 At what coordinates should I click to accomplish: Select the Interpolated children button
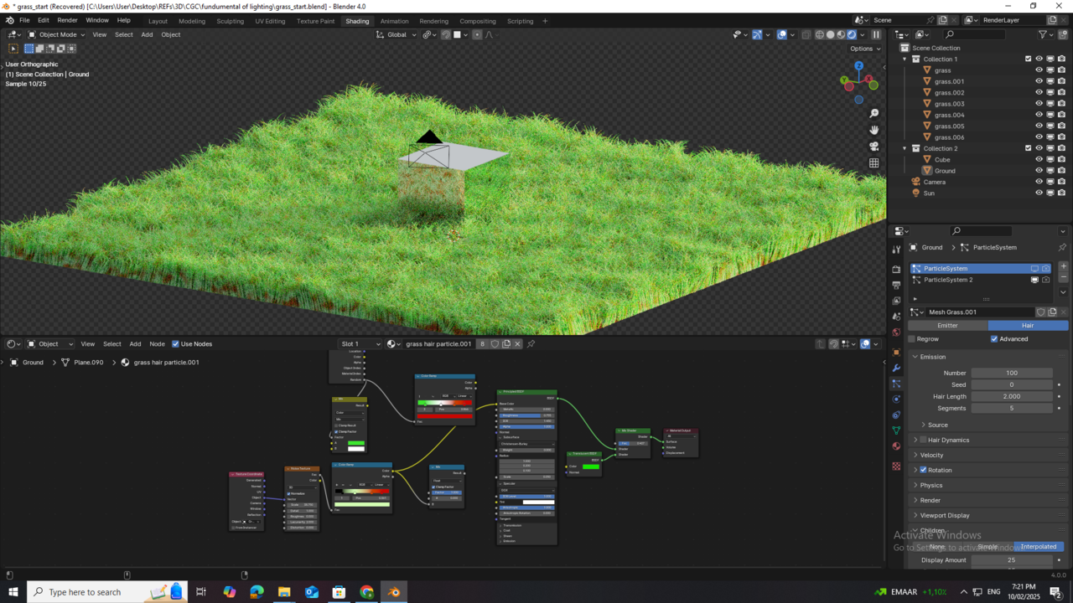[1039, 546]
